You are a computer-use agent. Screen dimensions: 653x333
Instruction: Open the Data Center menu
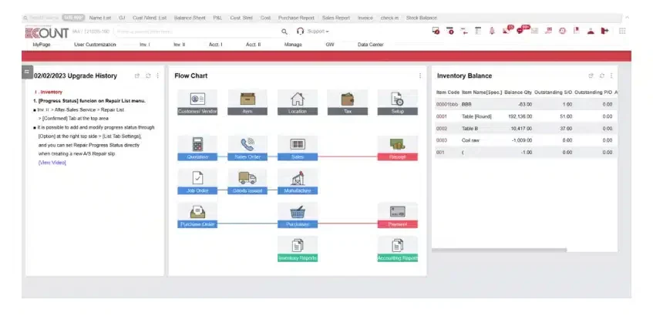(x=371, y=45)
